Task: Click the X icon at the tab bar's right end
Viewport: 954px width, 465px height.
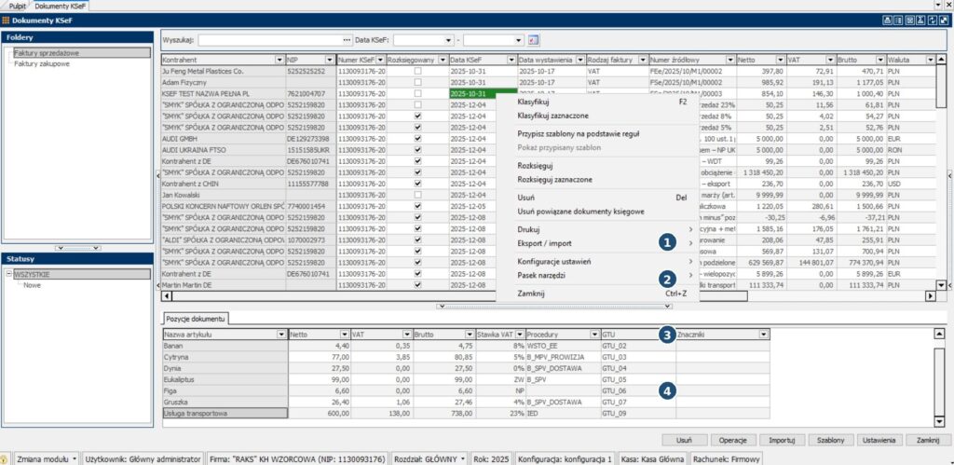Action: [x=947, y=5]
